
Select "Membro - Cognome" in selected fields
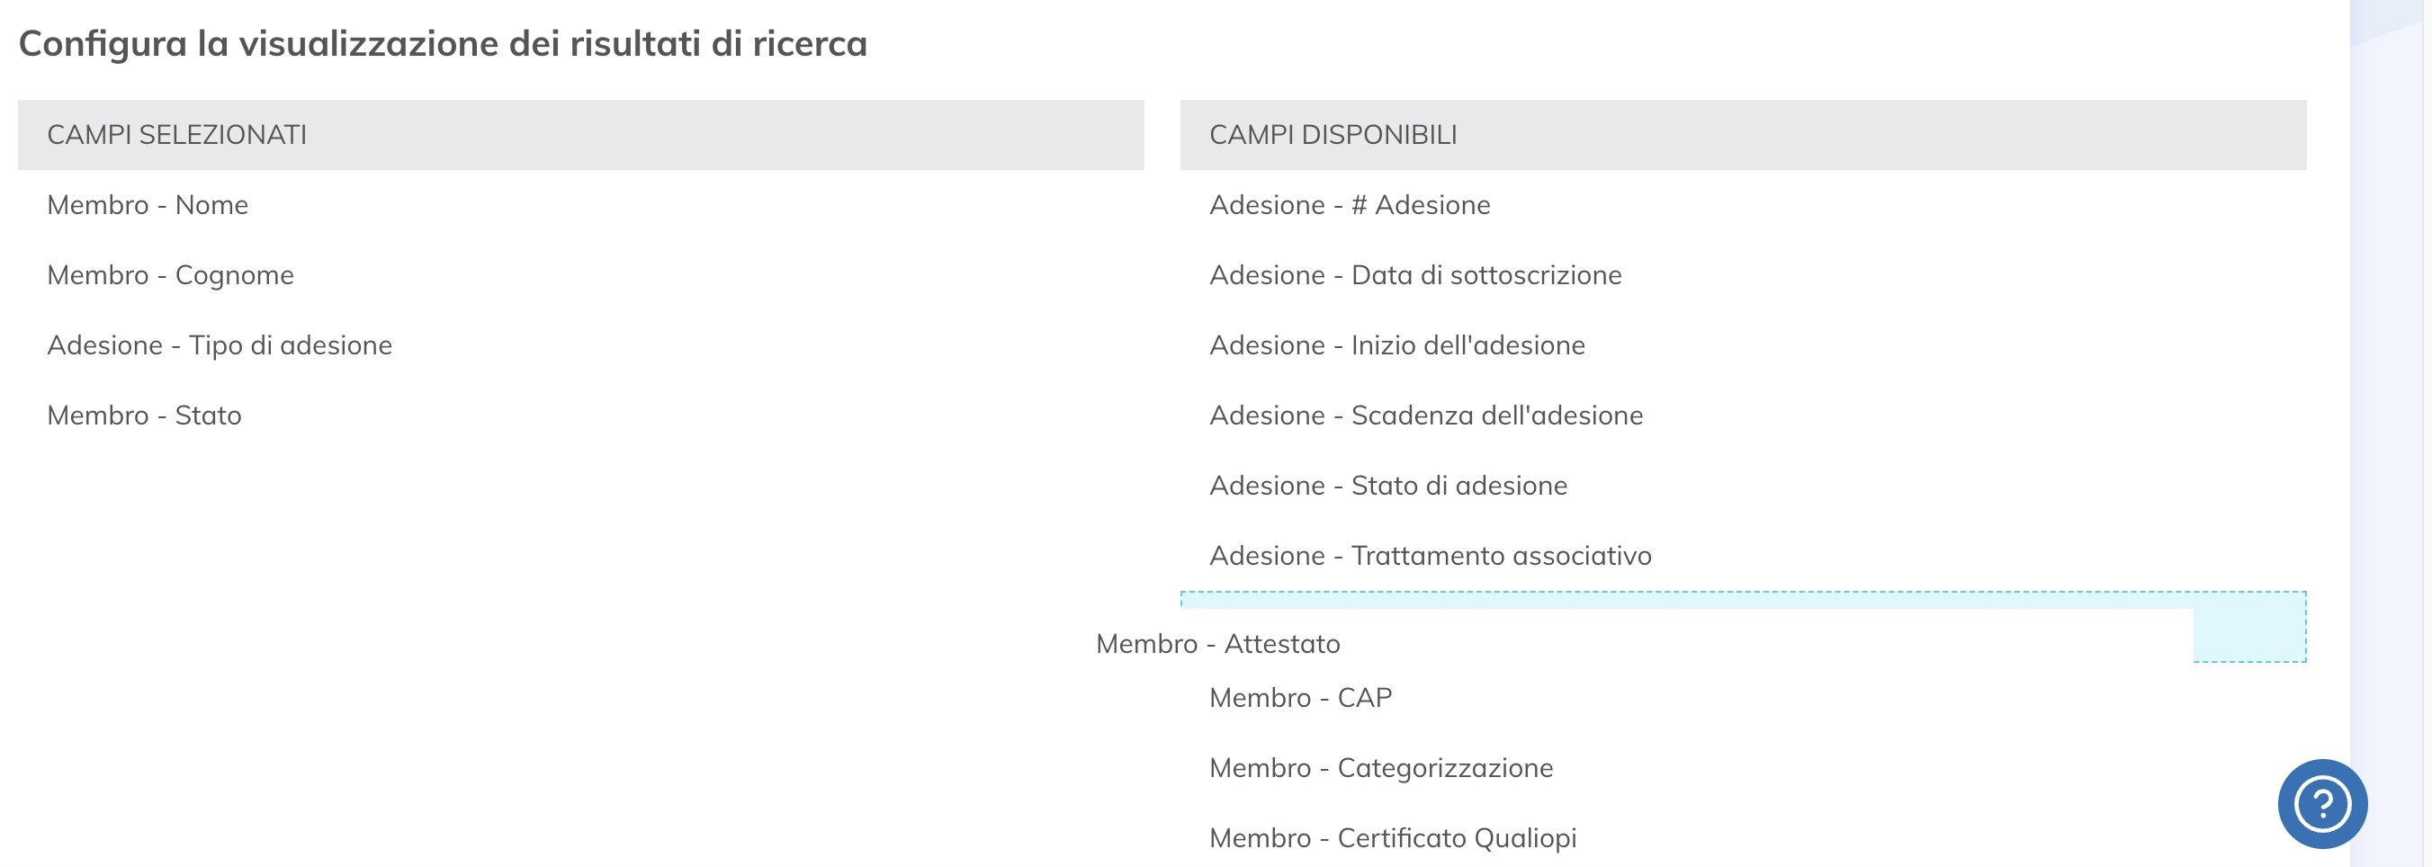tap(170, 274)
